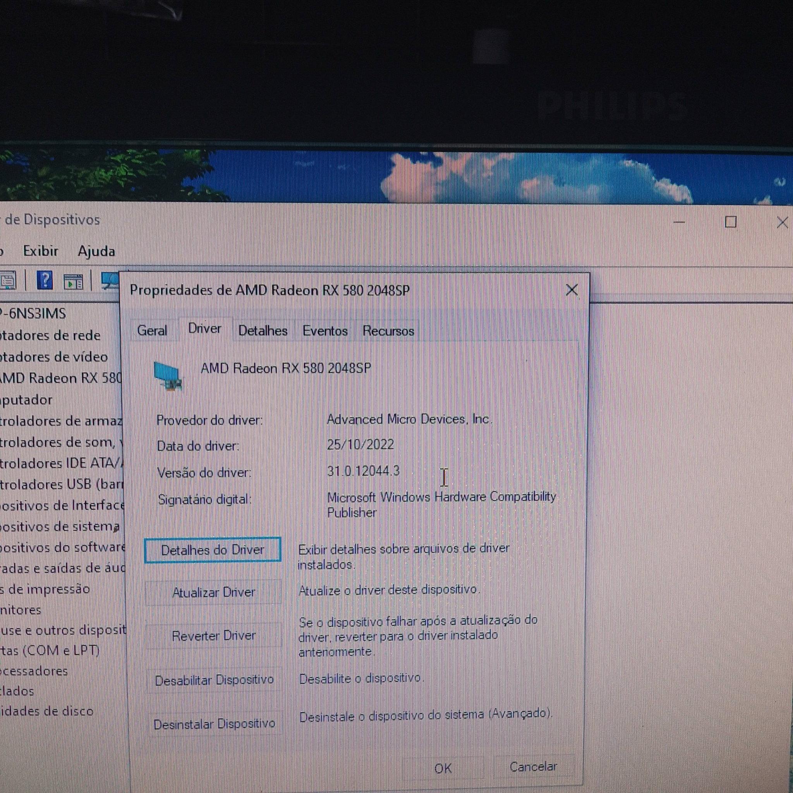793x793 pixels.
Task: Select AMD Radeon RX 580 in device tree
Action: pyautogui.click(x=61, y=378)
